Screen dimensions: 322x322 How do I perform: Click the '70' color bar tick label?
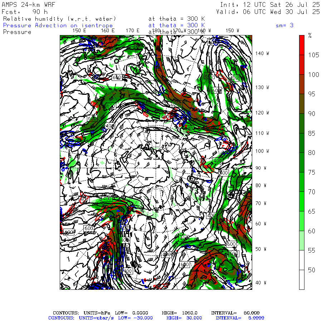point(312,192)
